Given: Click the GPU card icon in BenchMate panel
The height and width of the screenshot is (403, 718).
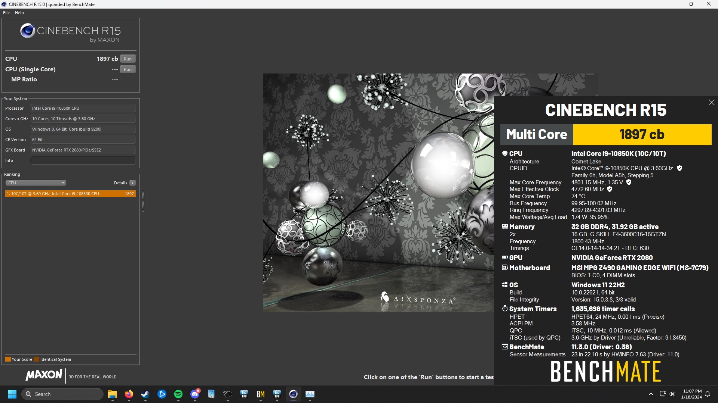Looking at the screenshot, I should 504,257.
